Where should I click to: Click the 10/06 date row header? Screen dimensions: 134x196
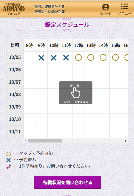[x=15, y=70]
